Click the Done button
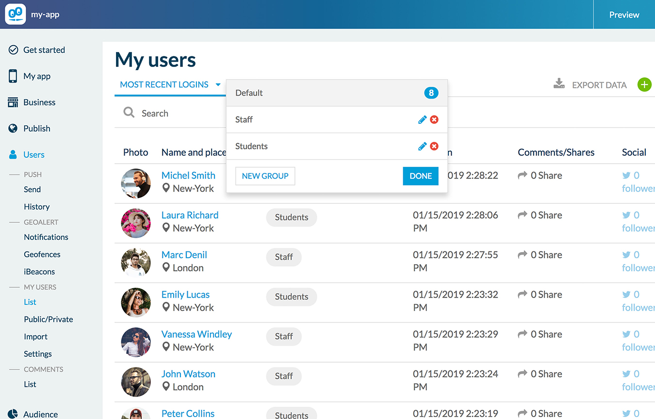 pos(420,176)
